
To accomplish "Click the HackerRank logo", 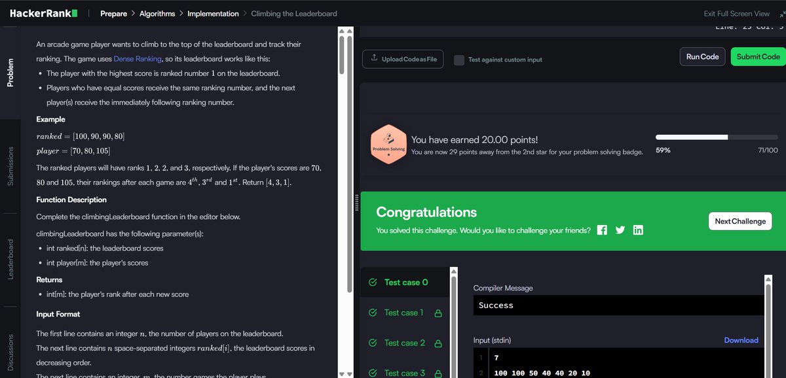I will pos(42,12).
